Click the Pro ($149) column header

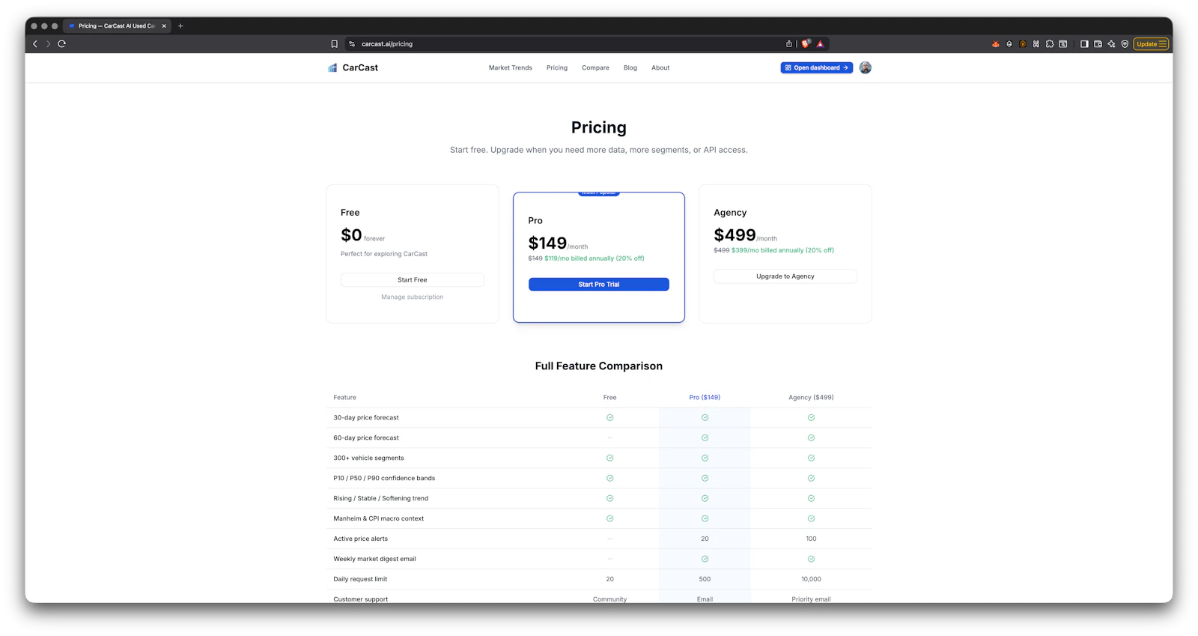705,397
